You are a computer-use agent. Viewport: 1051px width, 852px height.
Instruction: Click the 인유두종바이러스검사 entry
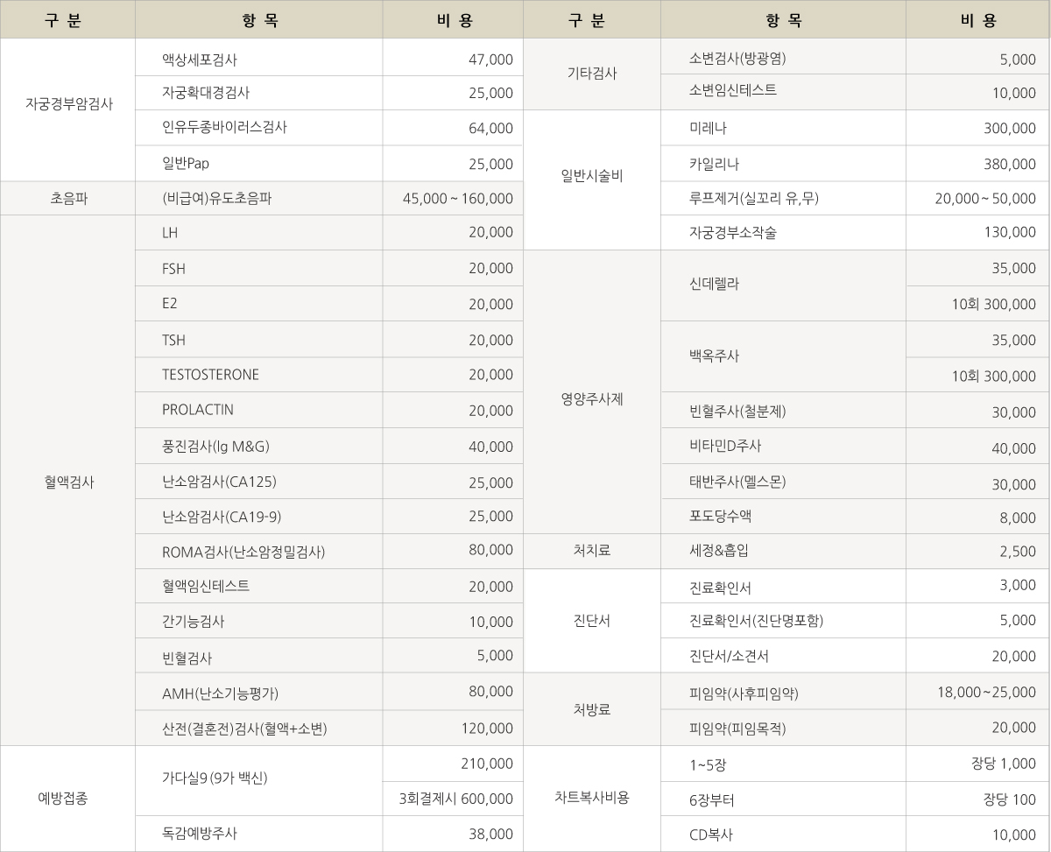[224, 128]
